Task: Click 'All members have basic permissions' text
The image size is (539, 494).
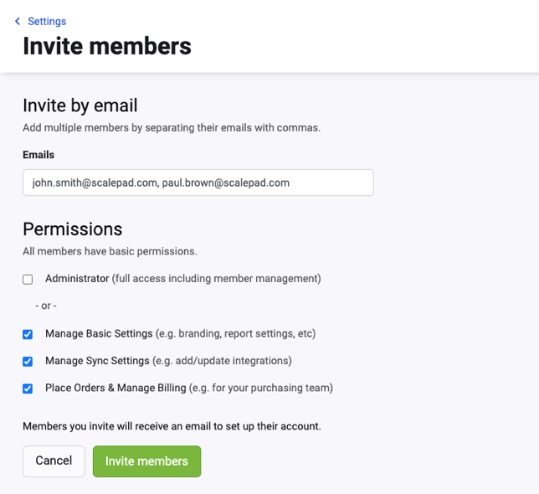Action: coord(110,251)
